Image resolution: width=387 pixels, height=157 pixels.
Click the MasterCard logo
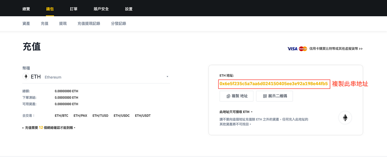[x=303, y=49]
